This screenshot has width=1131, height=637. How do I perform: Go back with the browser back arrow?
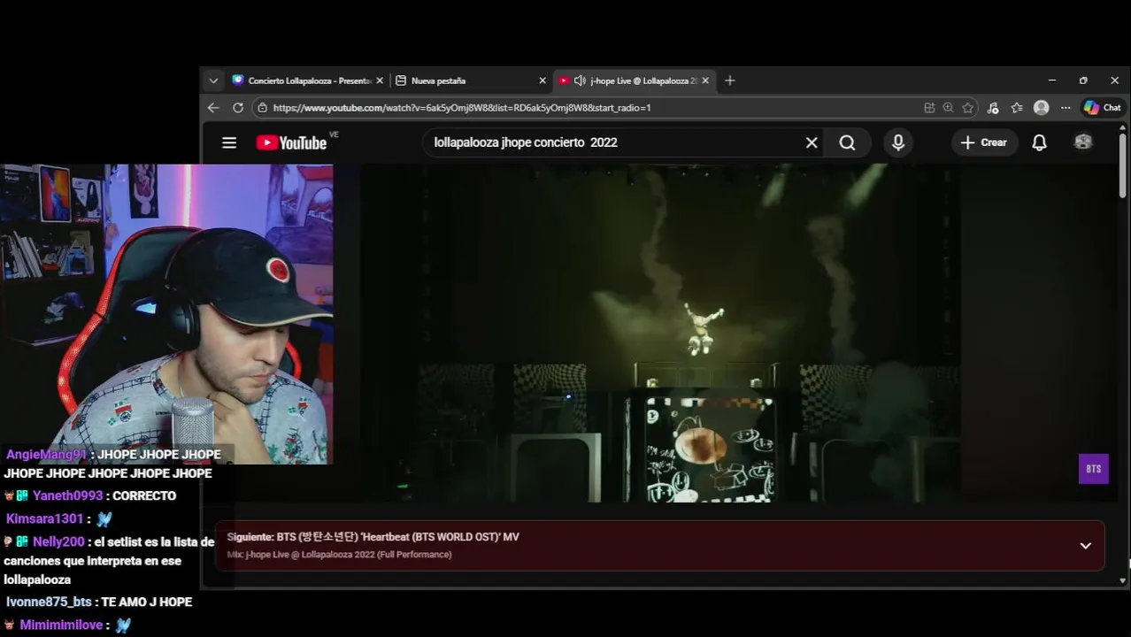(213, 108)
